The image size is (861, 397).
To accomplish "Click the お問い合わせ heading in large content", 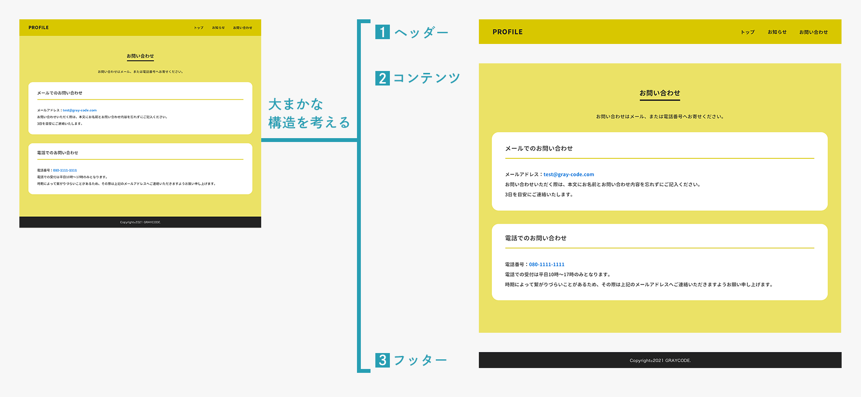I will (660, 93).
